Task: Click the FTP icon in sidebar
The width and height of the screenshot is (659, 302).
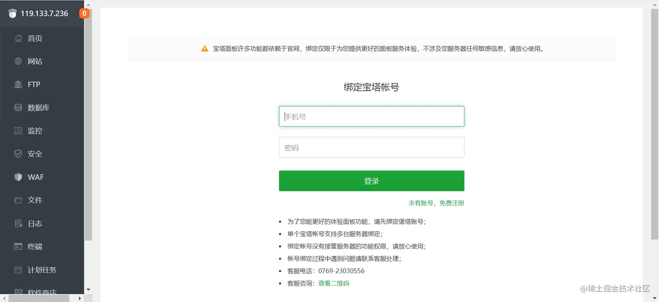Action: 18,85
